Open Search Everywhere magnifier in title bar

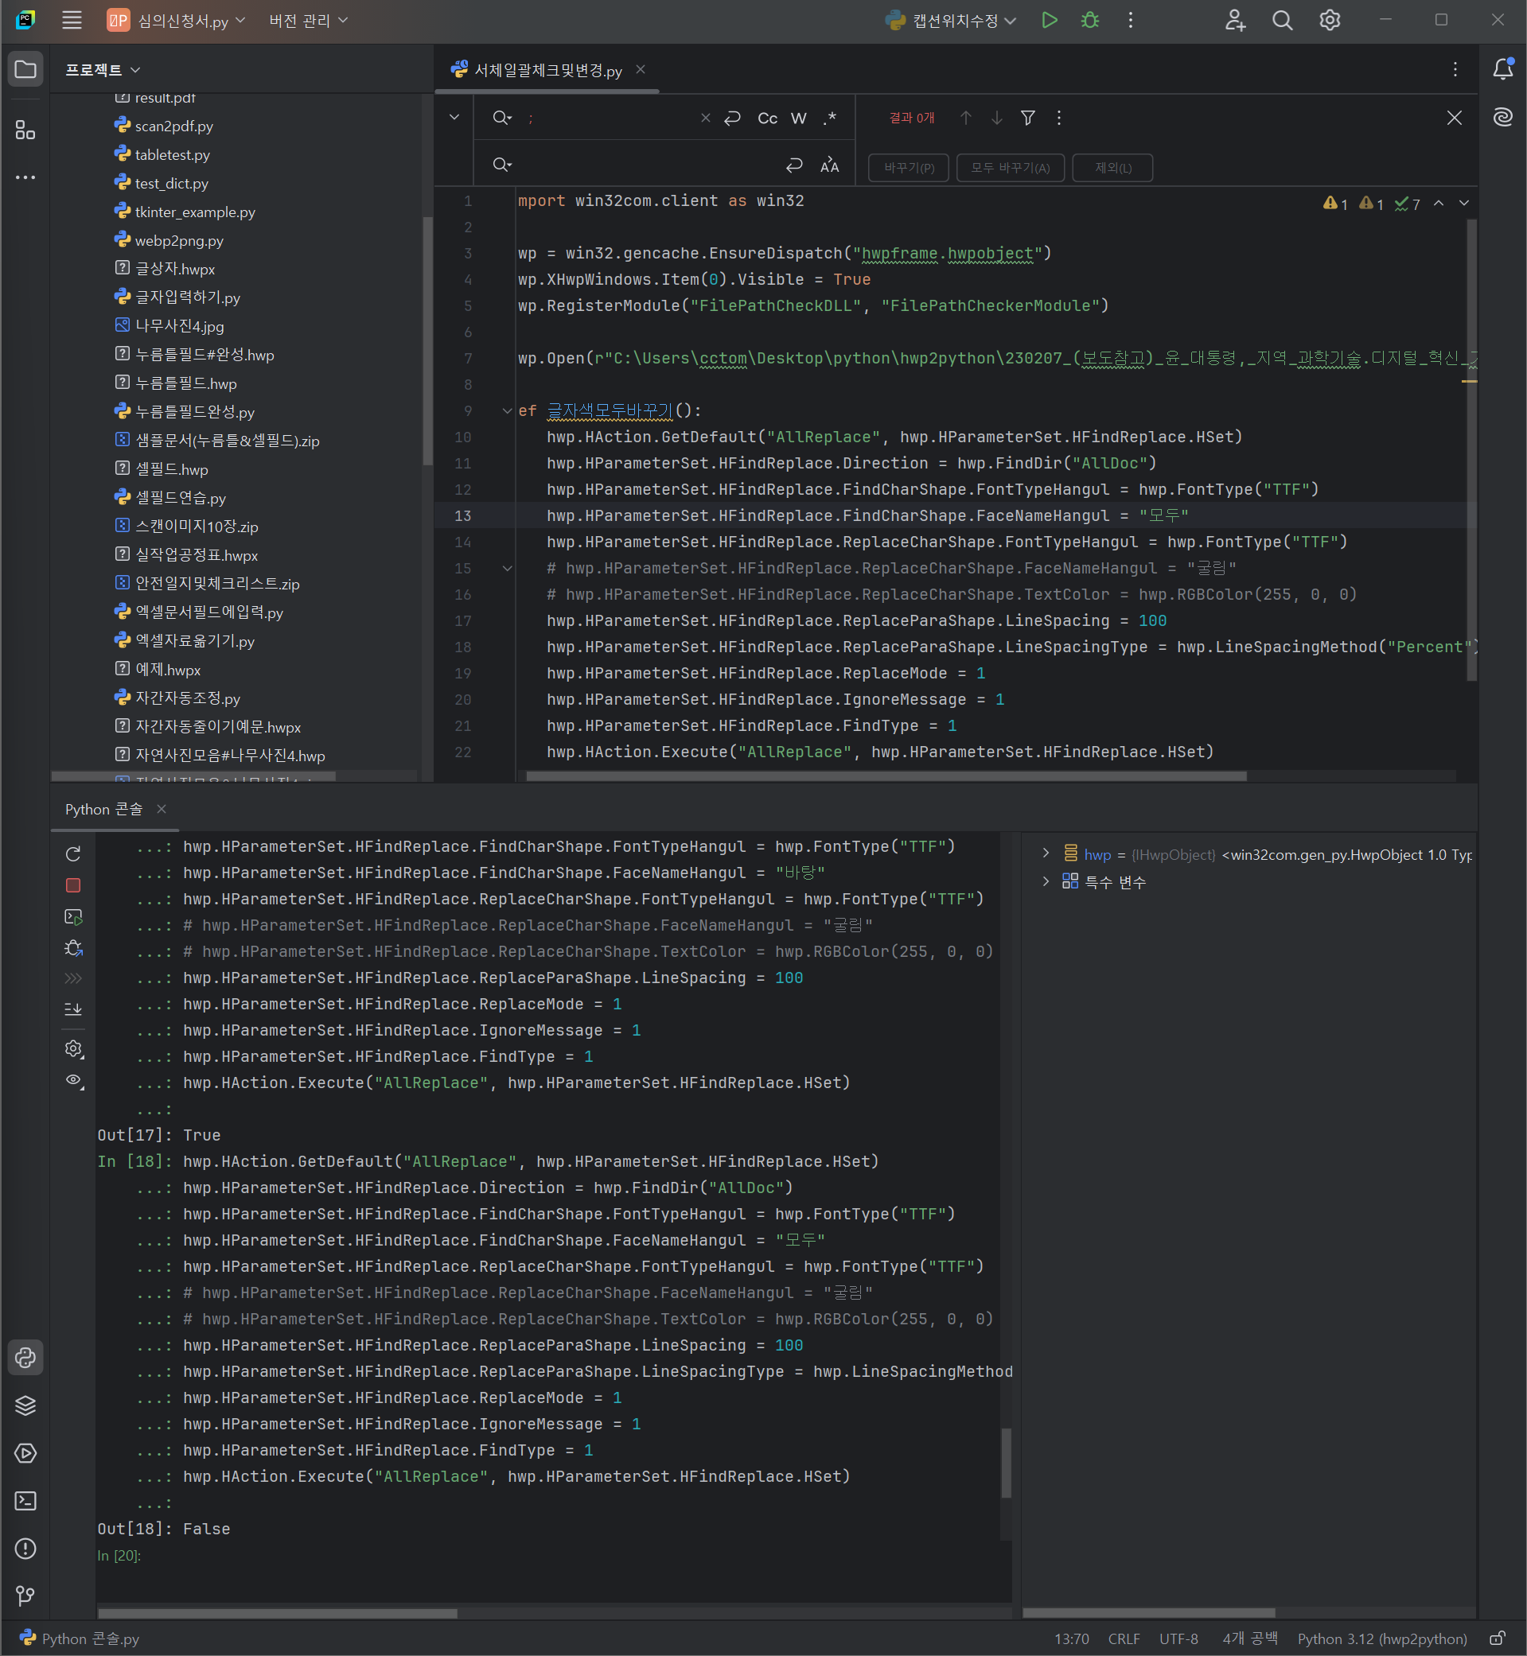pos(1282,21)
